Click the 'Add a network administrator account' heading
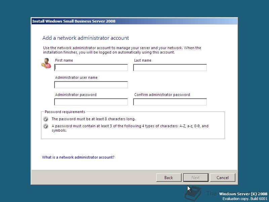The width and height of the screenshot is (269, 202). [86, 38]
